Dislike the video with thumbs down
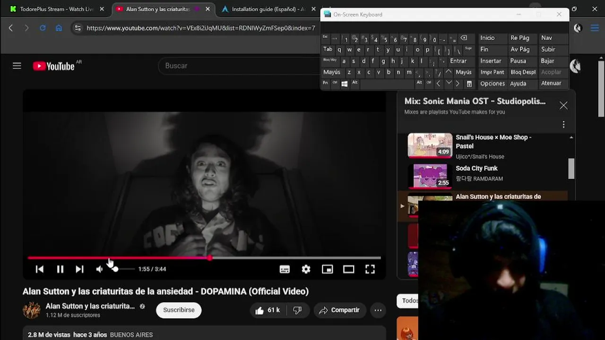The width and height of the screenshot is (605, 340). click(297, 310)
